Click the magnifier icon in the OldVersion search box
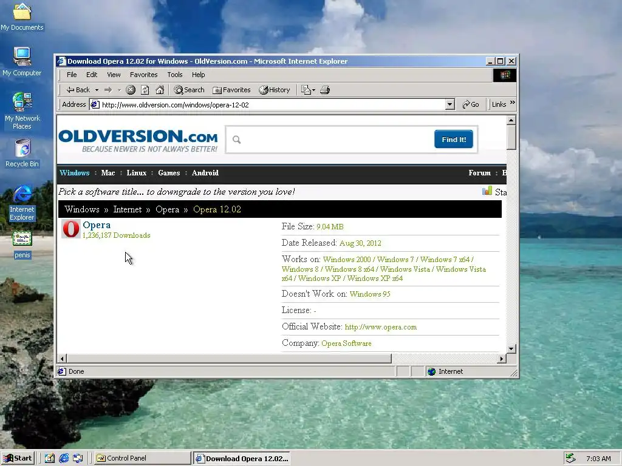The width and height of the screenshot is (622, 466). click(237, 140)
